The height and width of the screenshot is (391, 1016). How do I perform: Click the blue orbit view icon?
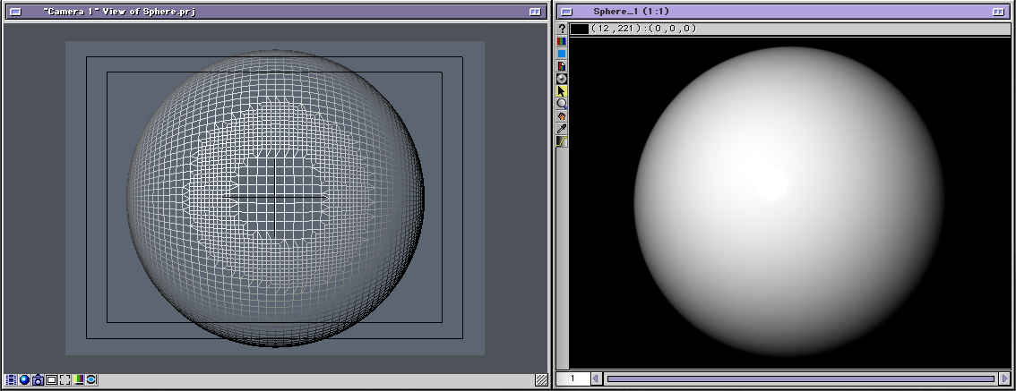91,380
